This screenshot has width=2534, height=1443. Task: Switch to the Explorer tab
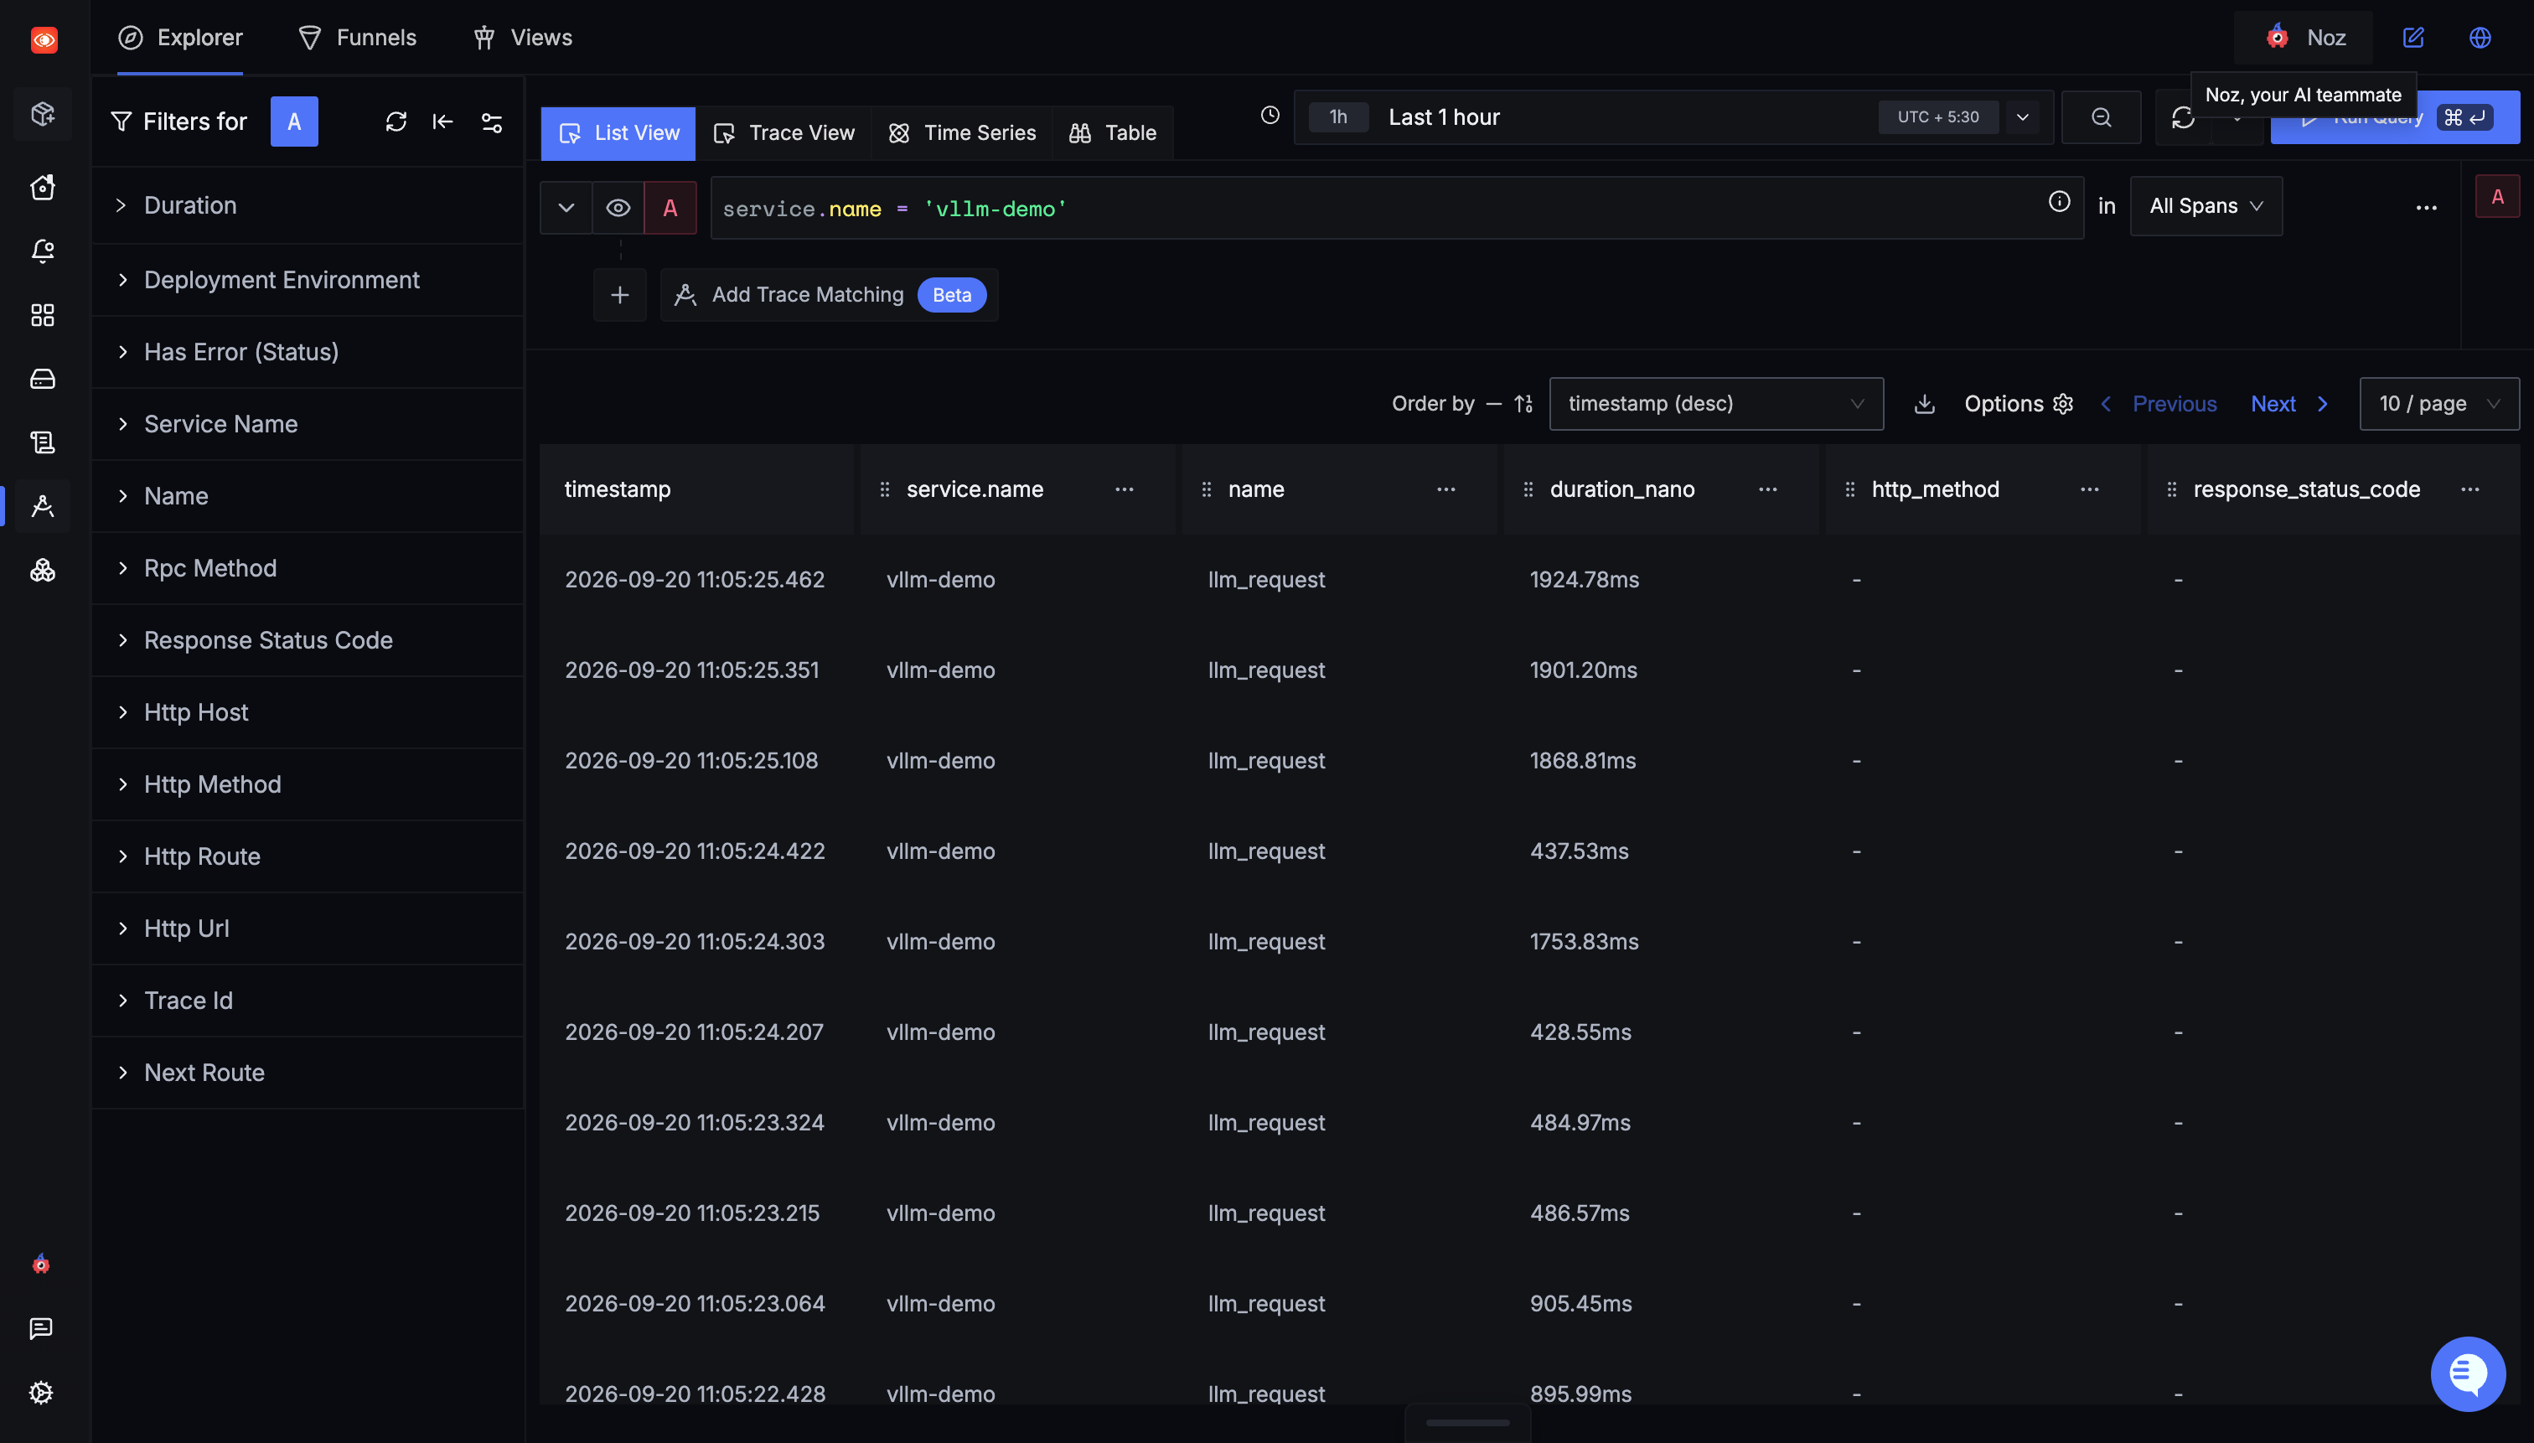[180, 38]
